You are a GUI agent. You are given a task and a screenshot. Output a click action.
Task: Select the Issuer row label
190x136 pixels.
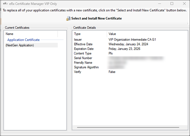coord(78,40)
